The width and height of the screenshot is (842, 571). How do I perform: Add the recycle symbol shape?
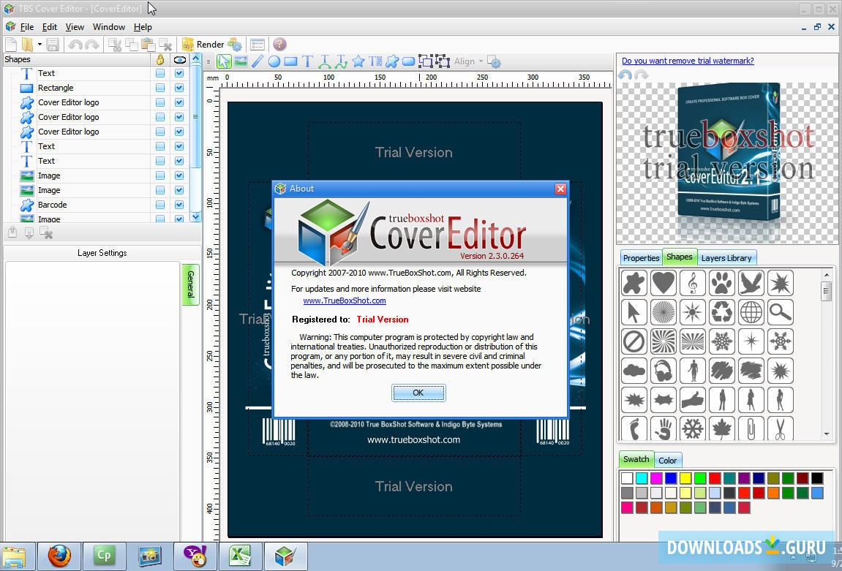pos(722,312)
